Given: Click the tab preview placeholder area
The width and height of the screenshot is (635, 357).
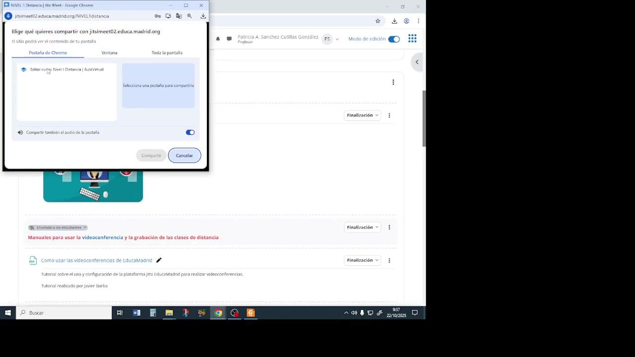Looking at the screenshot, I should click(158, 85).
